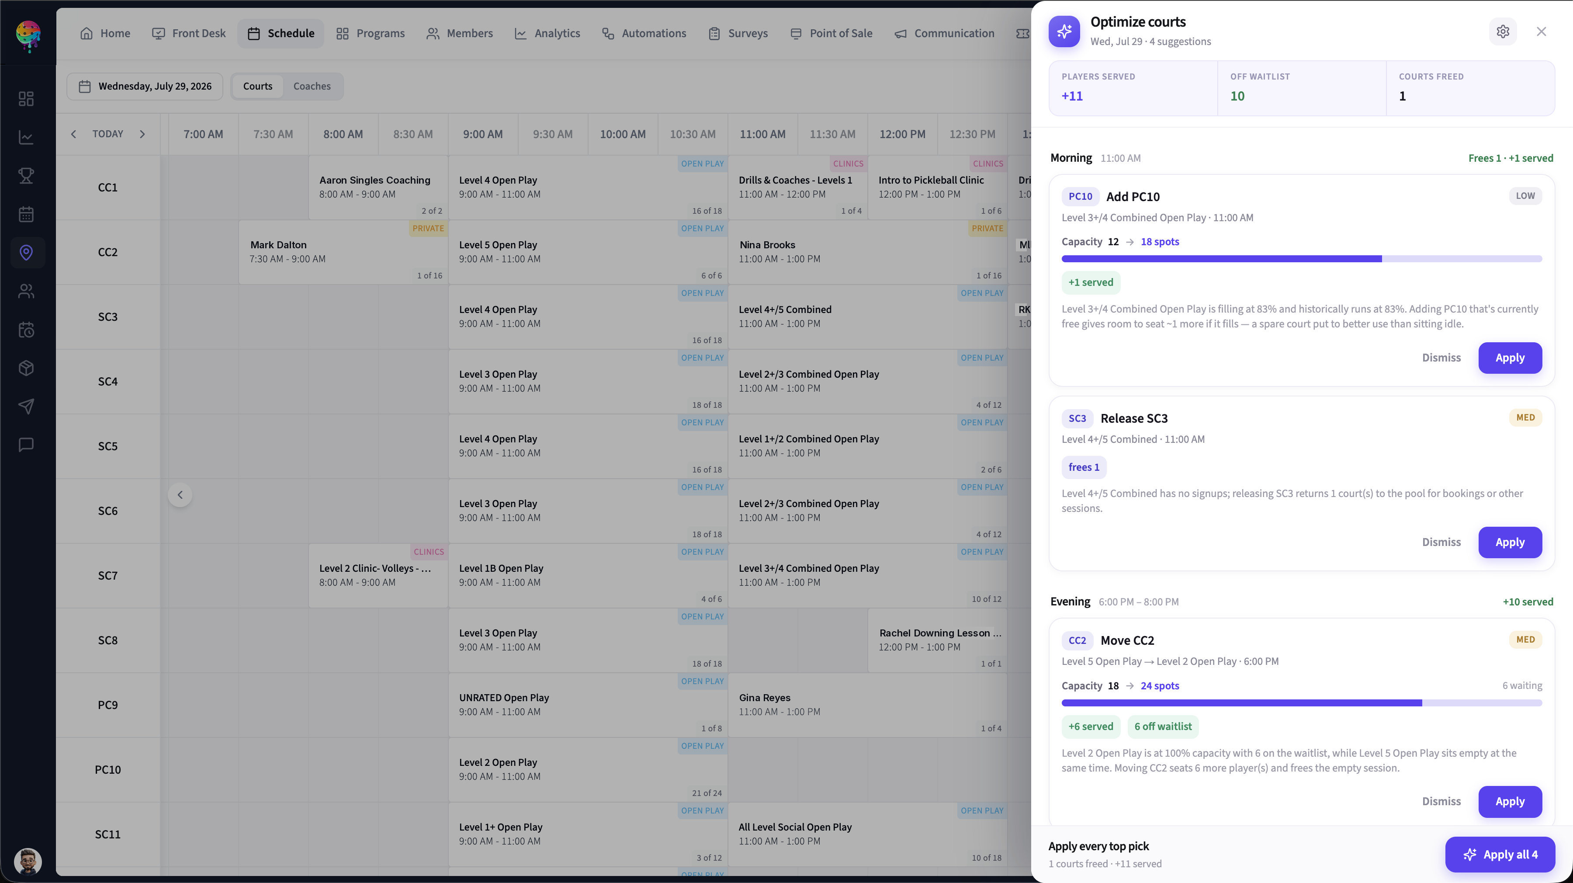Viewport: 1573px width, 883px height.
Task: Dismiss the Release SC3 suggestion
Action: (1441, 542)
